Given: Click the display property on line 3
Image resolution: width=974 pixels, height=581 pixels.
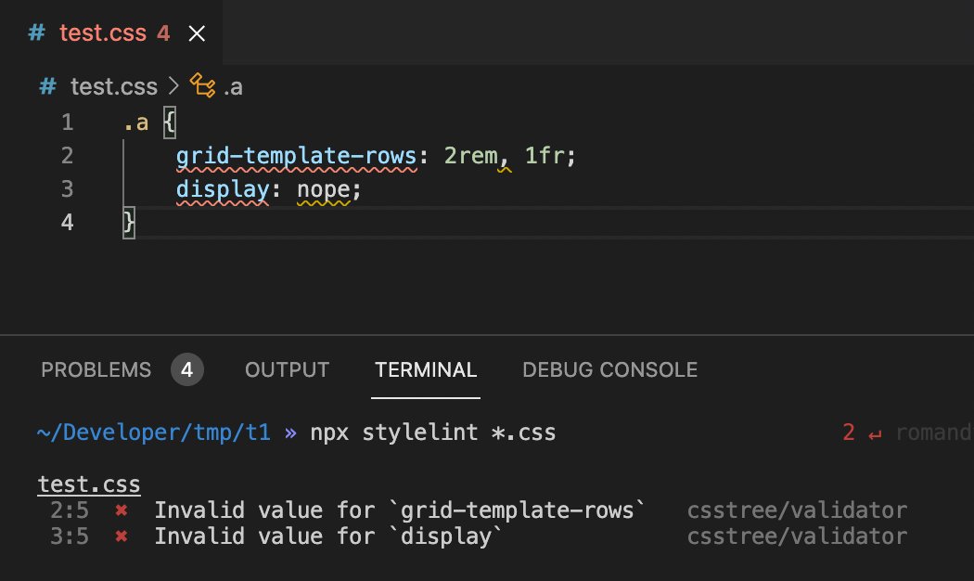Looking at the screenshot, I should (x=223, y=189).
